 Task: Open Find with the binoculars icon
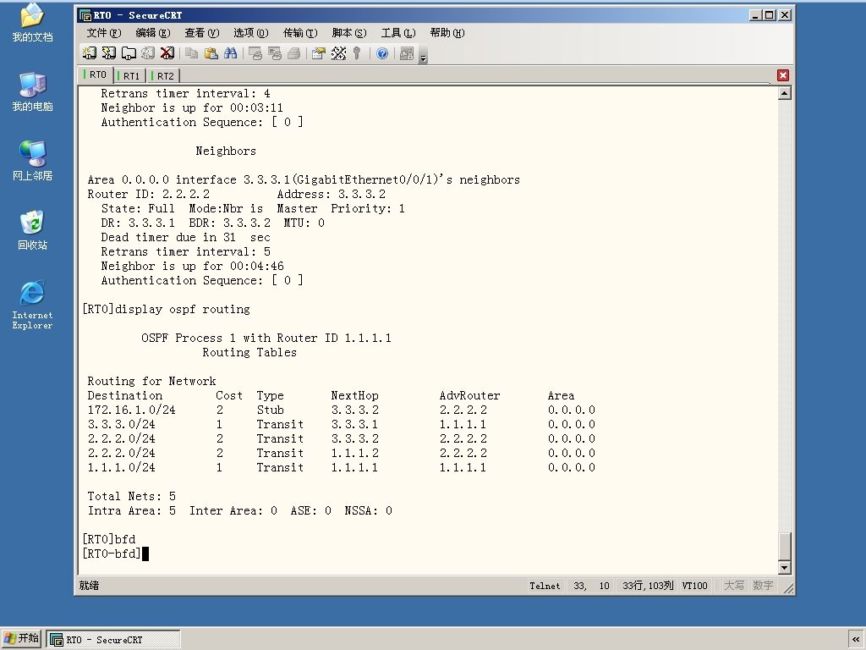230,53
